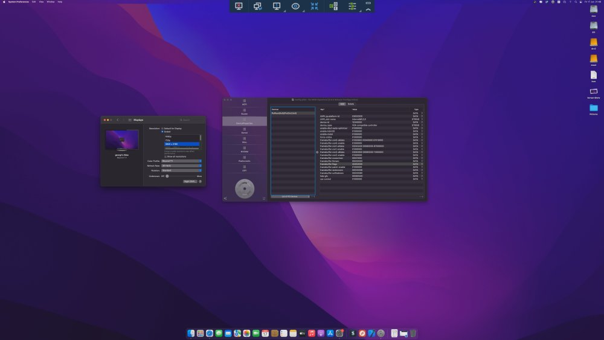
Task: Open the ACPI section in the sidebar
Action: point(244,103)
